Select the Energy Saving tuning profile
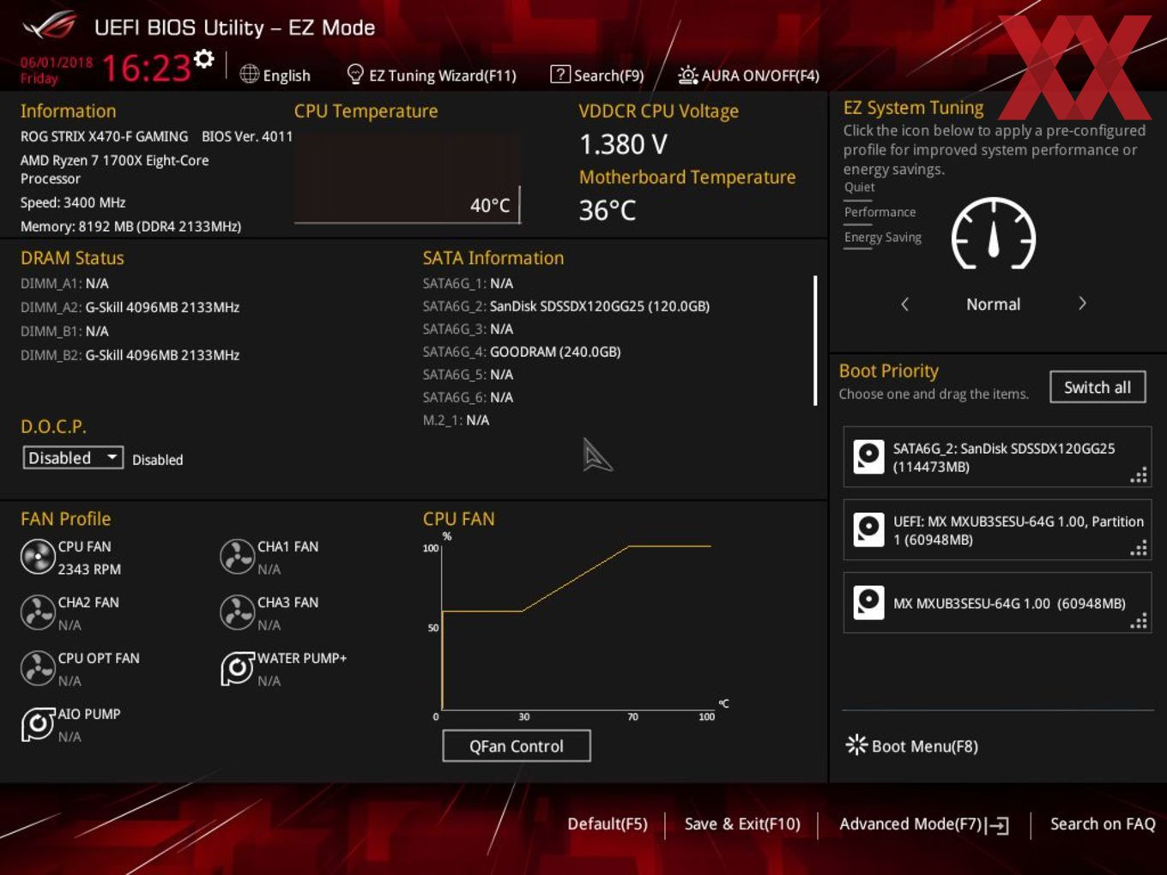The width and height of the screenshot is (1167, 875). [882, 238]
